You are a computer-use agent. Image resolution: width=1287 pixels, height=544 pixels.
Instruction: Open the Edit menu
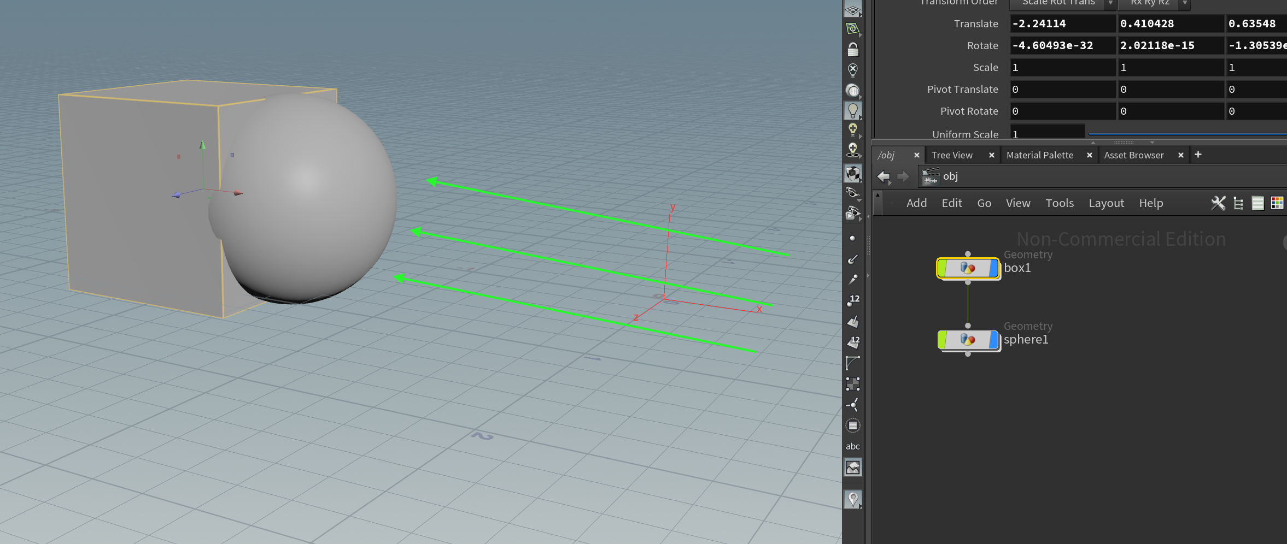coord(952,203)
